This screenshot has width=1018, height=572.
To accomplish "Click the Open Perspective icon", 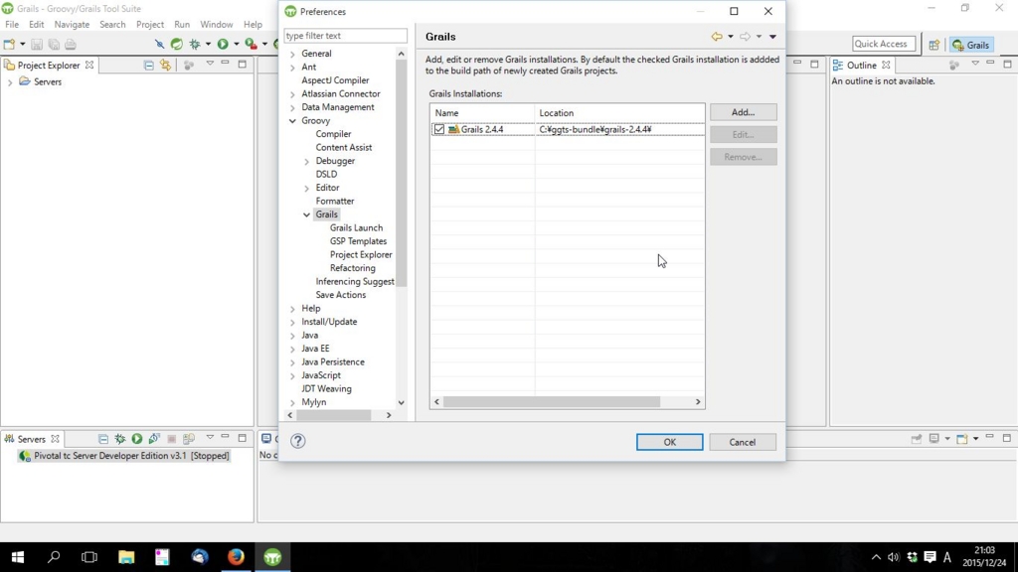I will click(x=933, y=45).
